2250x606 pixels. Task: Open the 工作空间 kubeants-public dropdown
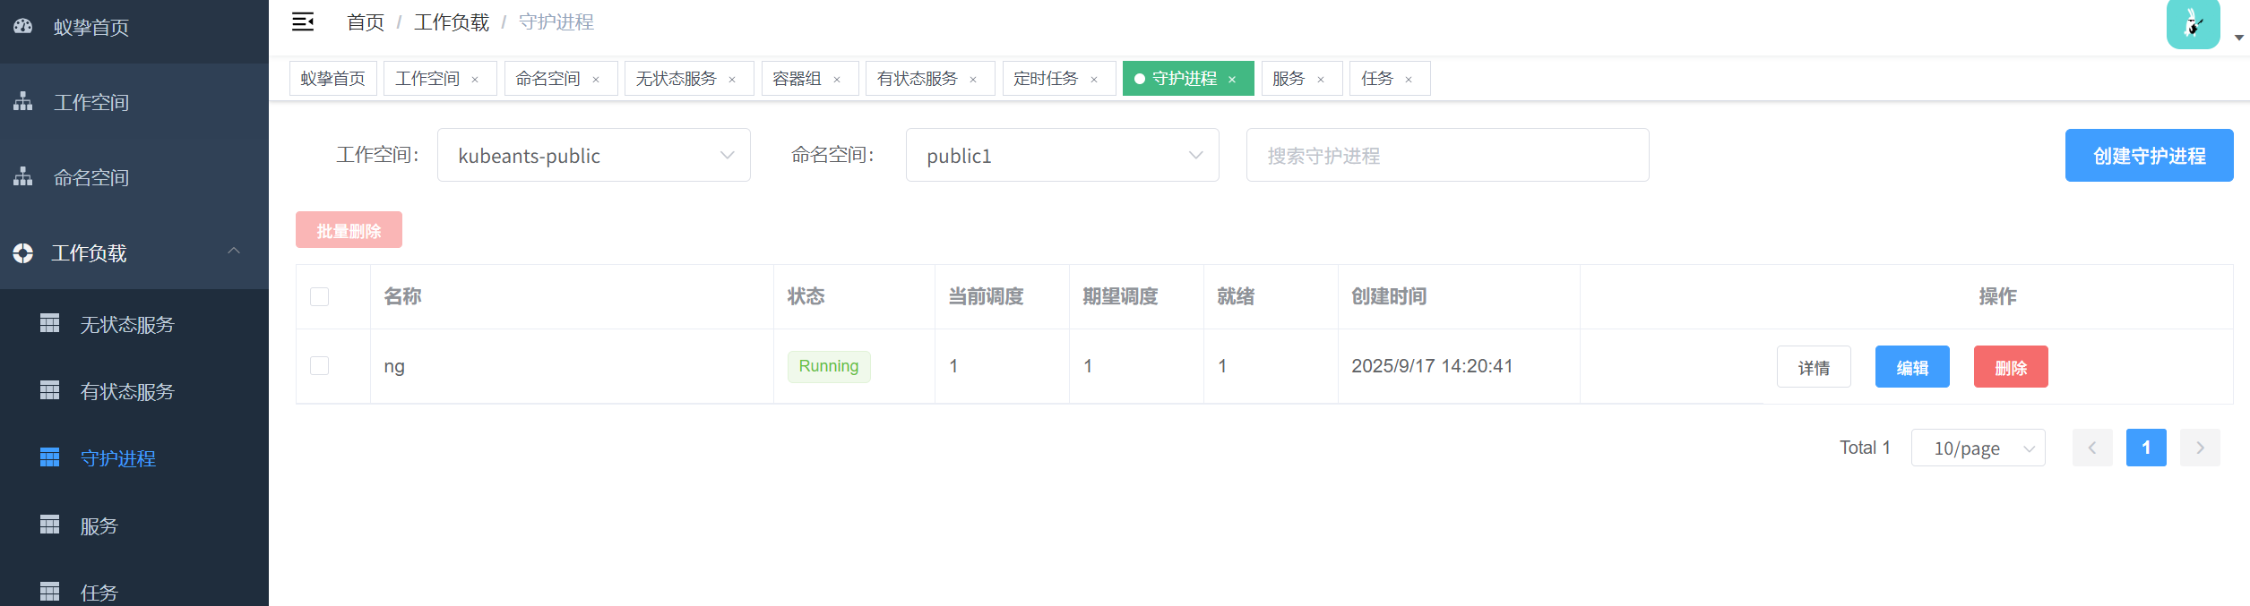point(593,156)
